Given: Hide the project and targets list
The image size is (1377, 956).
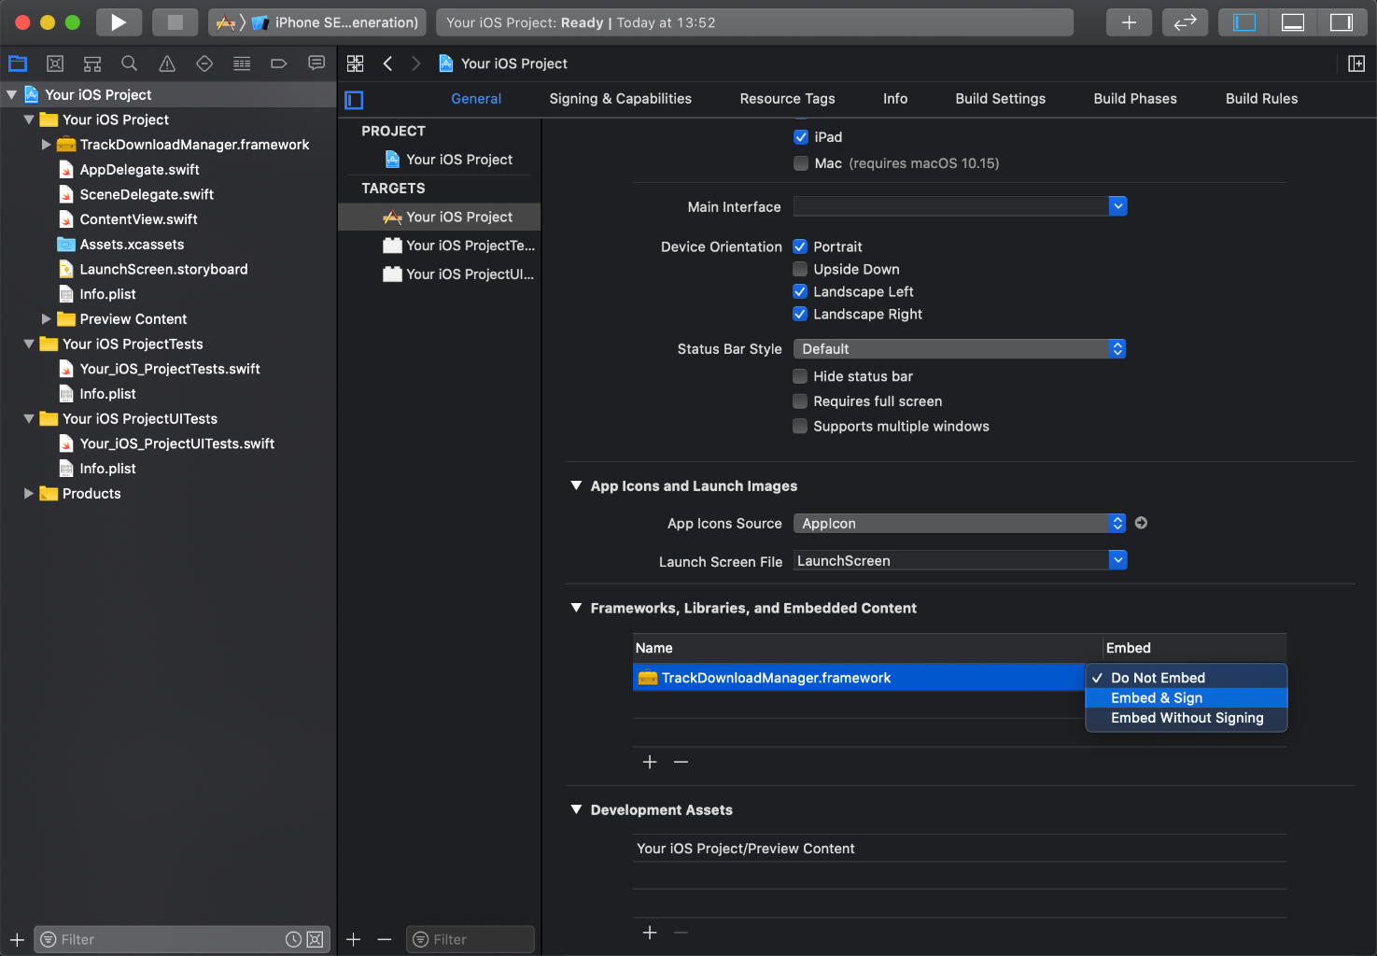Looking at the screenshot, I should [354, 100].
